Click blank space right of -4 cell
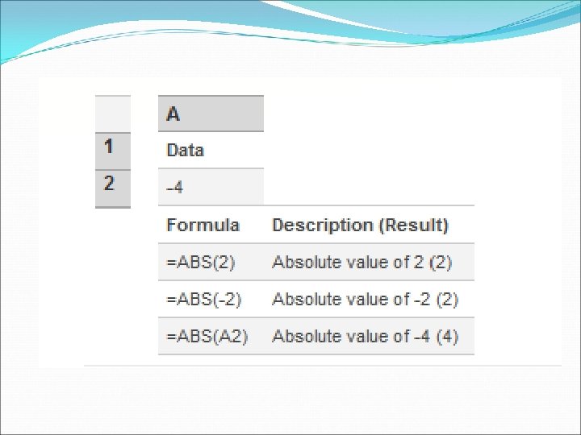Viewport: 581px width, 435px height. (369, 187)
